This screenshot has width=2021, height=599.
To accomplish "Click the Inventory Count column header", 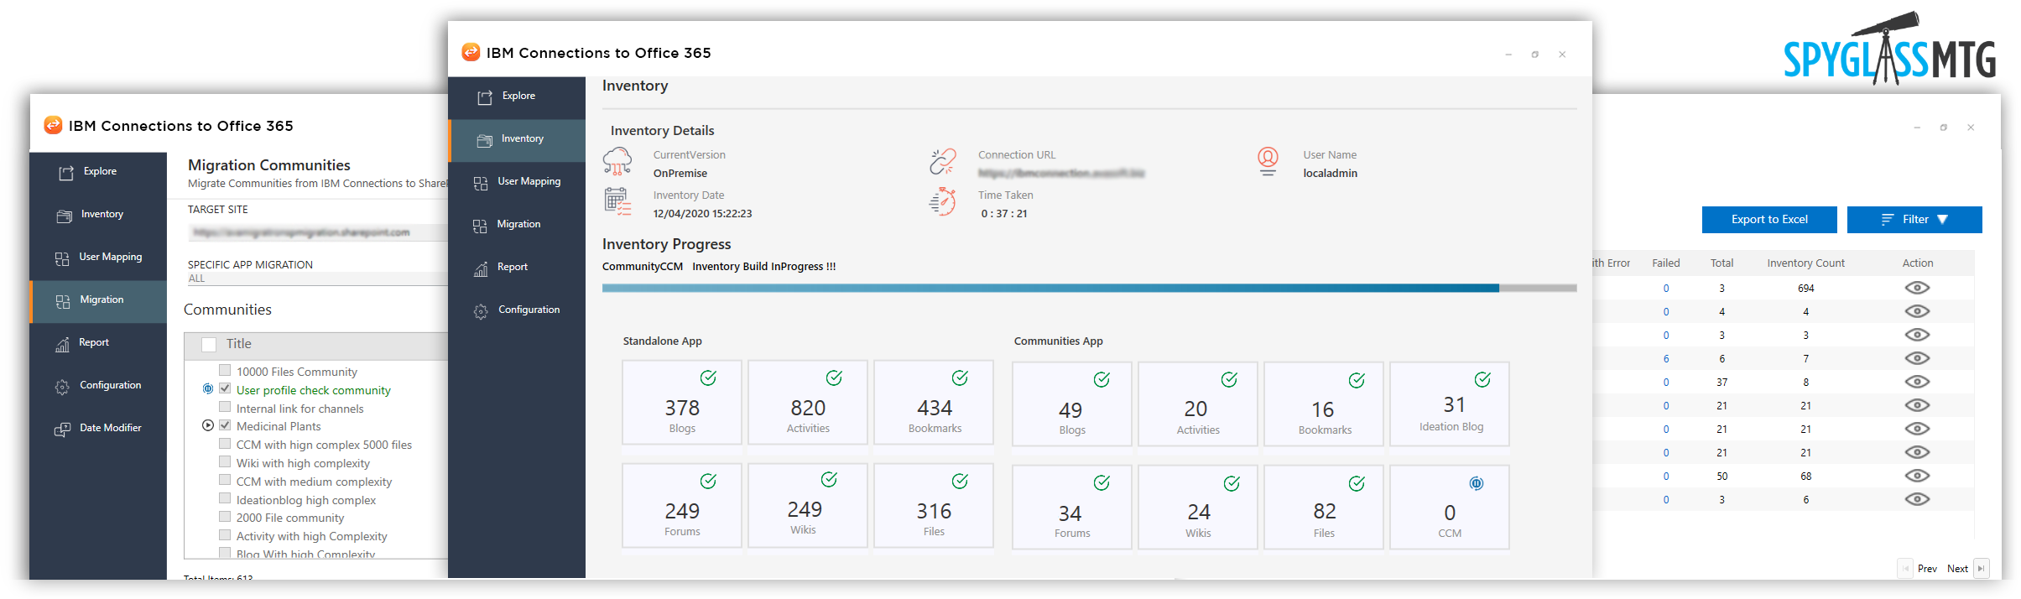I will 1805,263.
